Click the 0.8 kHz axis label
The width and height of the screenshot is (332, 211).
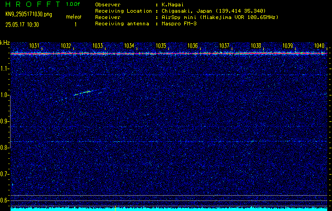pyautogui.click(x=5, y=148)
